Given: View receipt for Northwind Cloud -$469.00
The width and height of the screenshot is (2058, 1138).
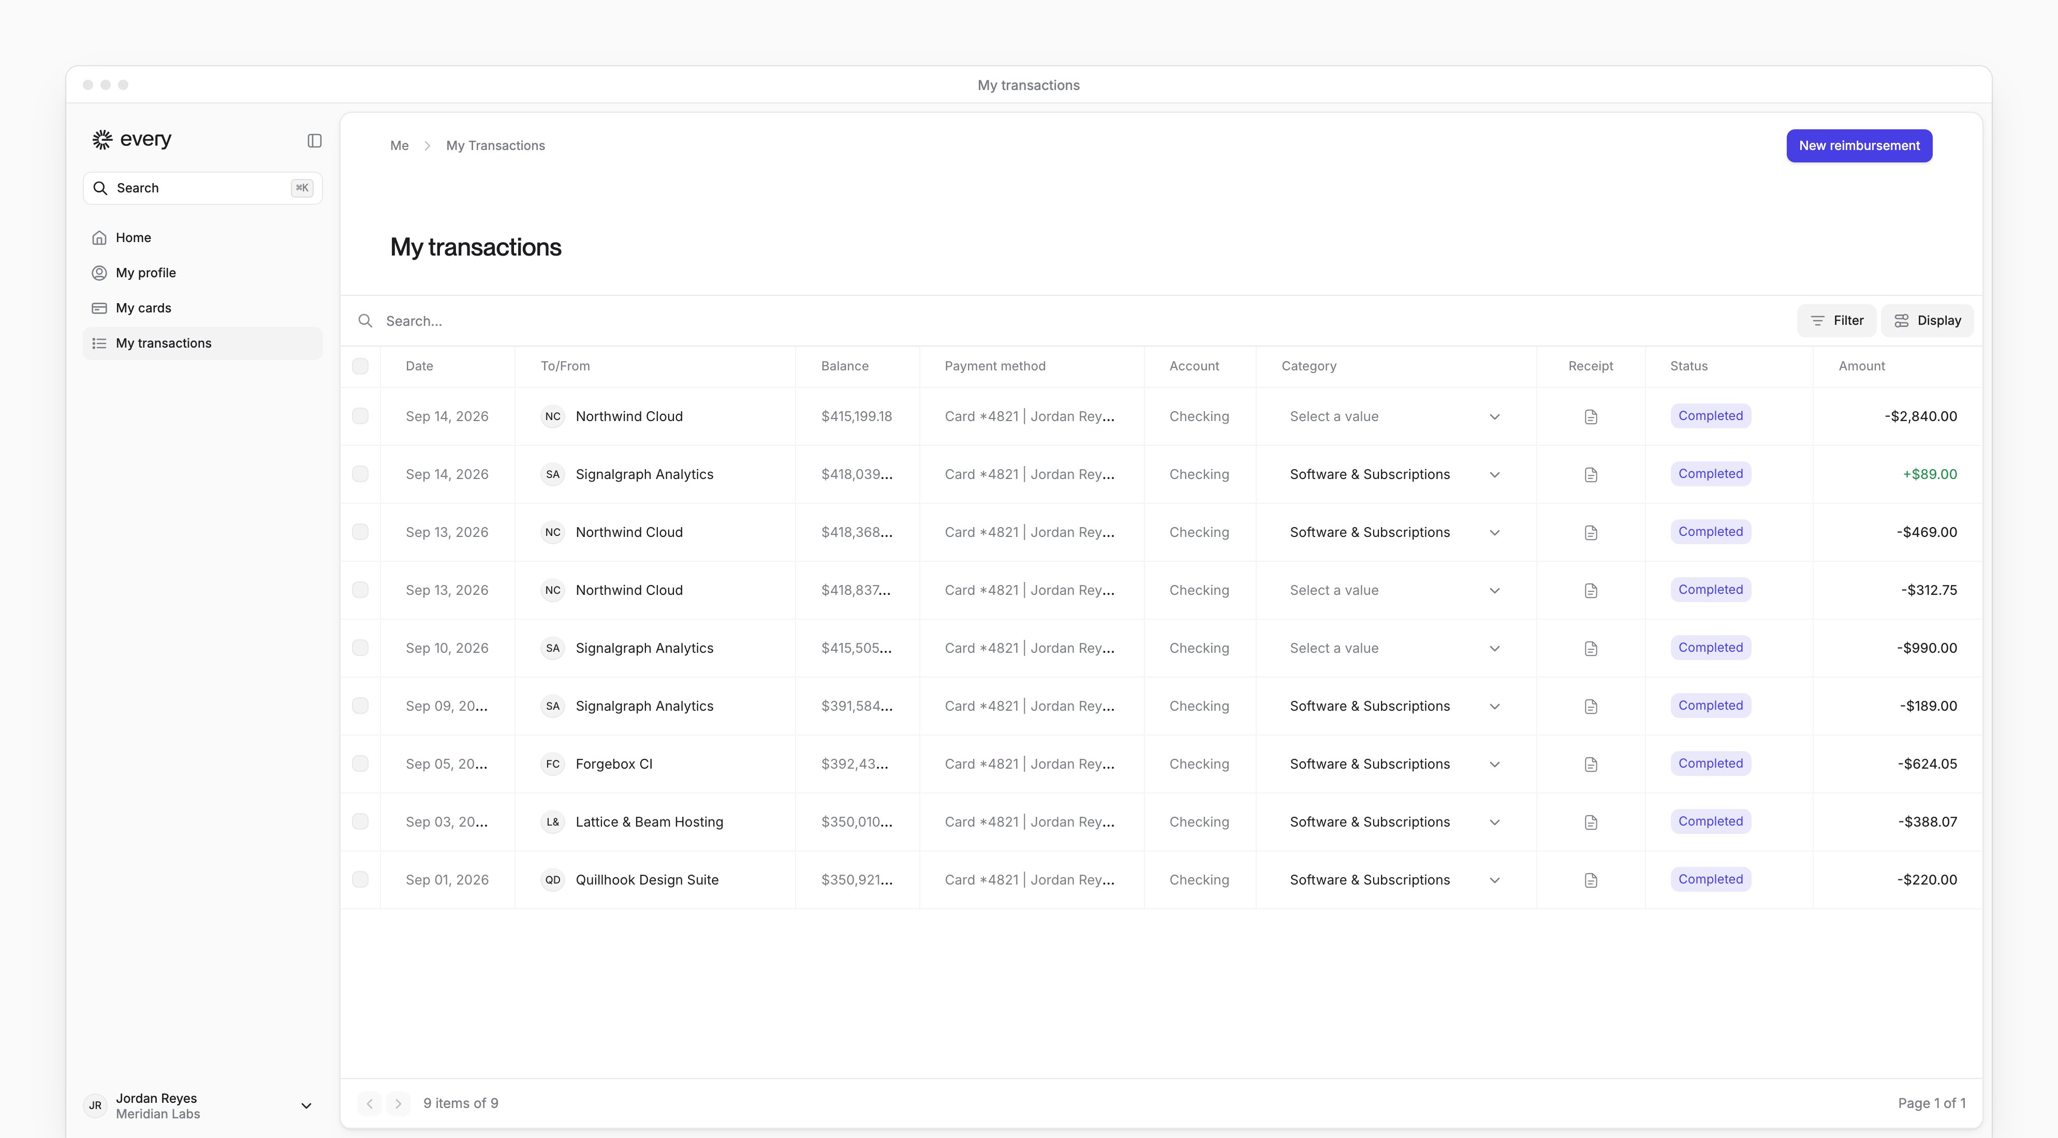Looking at the screenshot, I should [1591, 533].
